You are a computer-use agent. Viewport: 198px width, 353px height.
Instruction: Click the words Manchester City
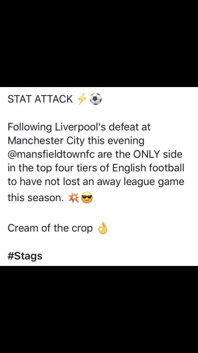(46, 141)
